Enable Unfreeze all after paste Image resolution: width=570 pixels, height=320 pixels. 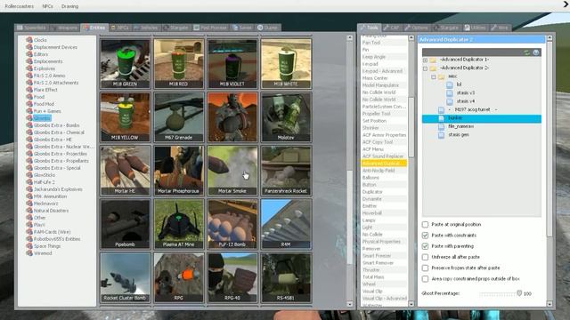point(425,257)
